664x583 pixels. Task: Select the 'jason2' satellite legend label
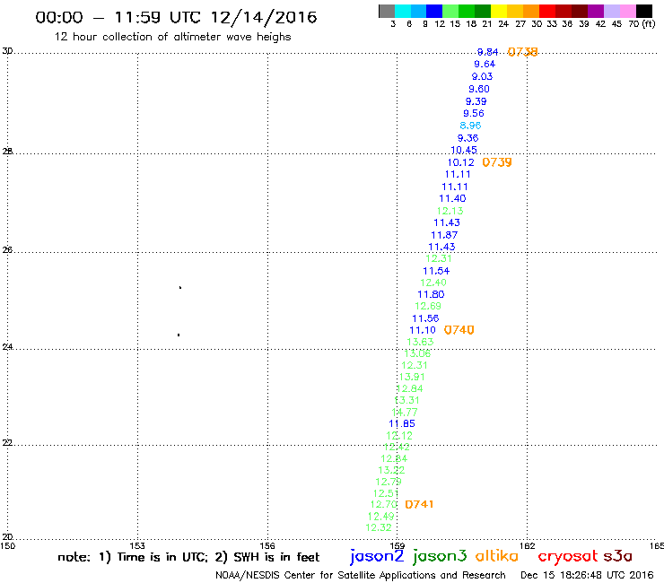(x=377, y=556)
